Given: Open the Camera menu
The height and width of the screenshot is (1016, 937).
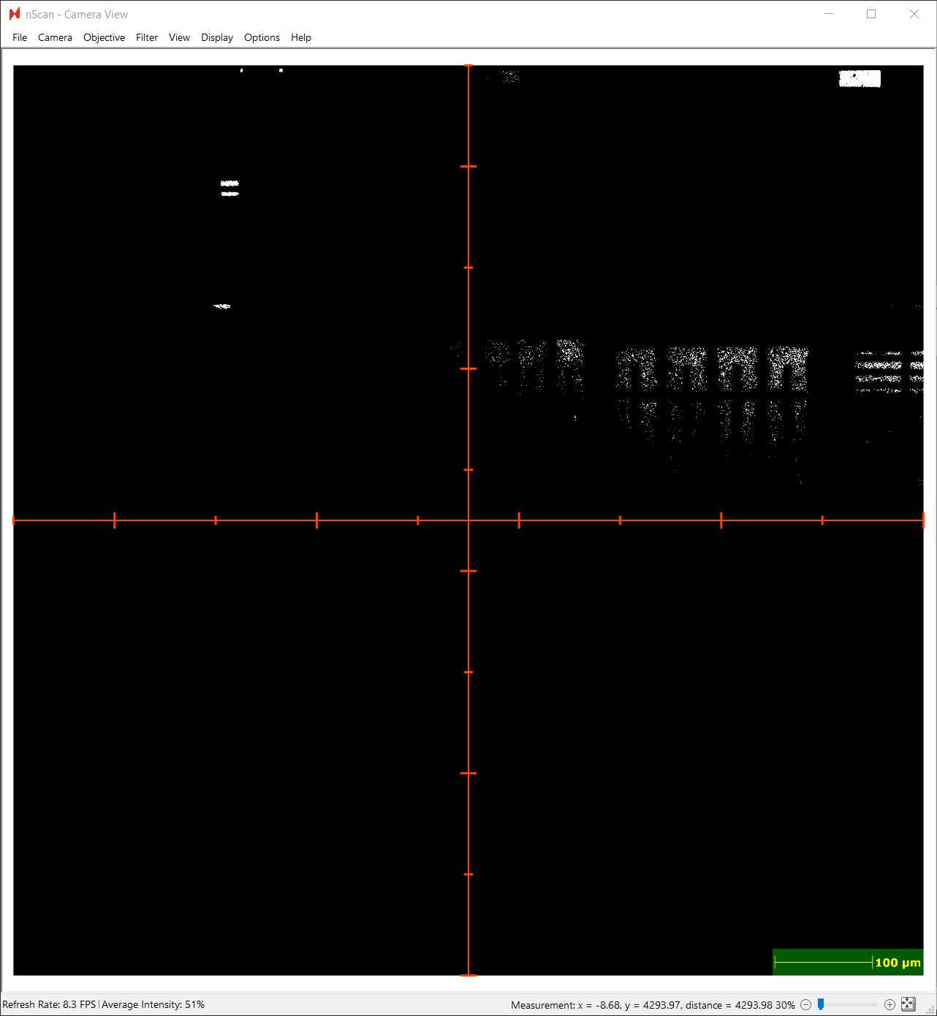Looking at the screenshot, I should coord(55,37).
